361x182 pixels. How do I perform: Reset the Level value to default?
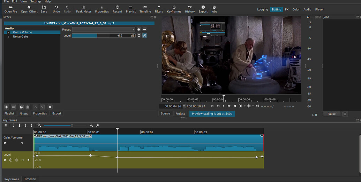coord(139,35)
